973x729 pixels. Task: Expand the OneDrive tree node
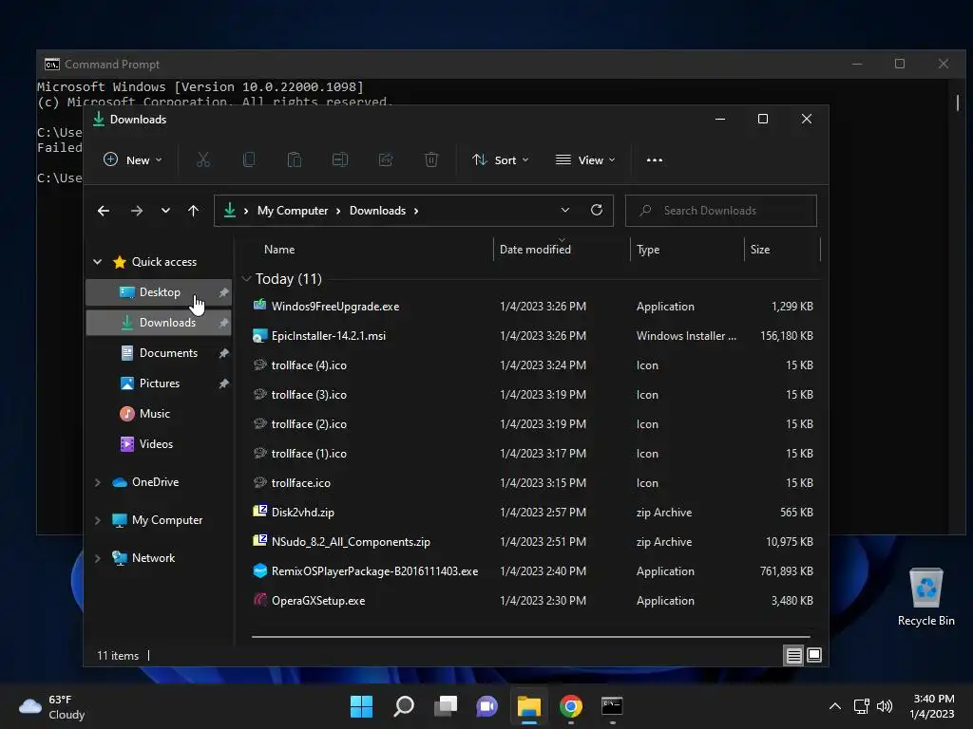pos(98,481)
